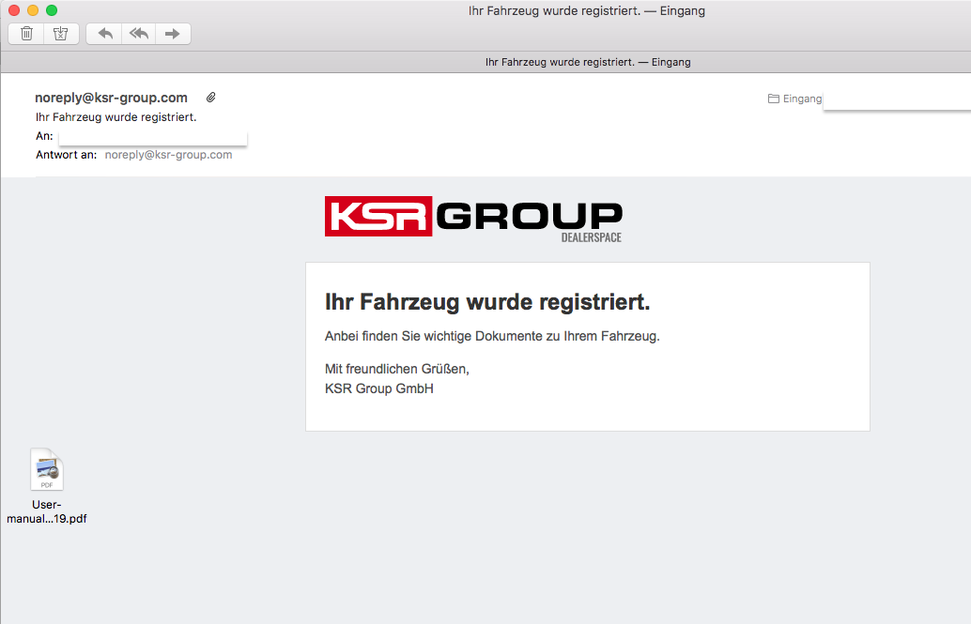971x624 pixels.
Task: Click the recipient field next to An:
Action: point(152,137)
